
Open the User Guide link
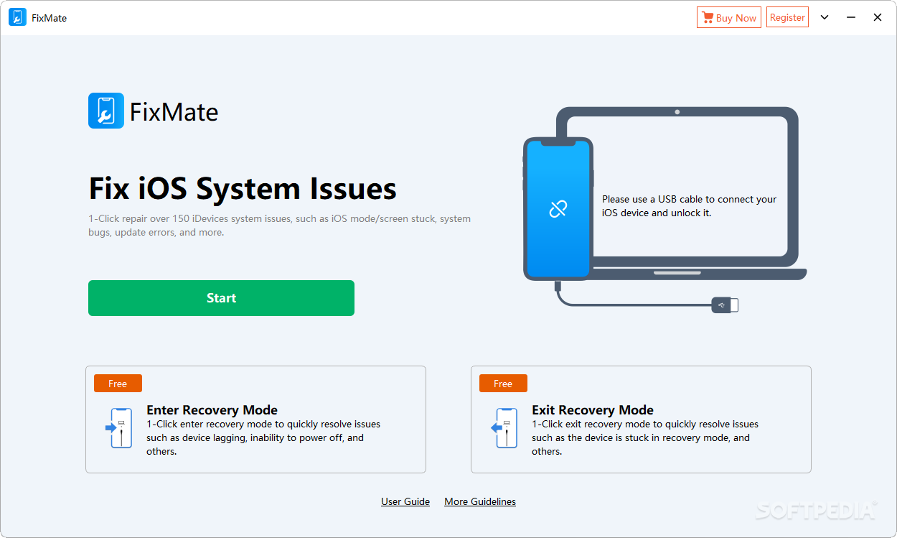click(405, 502)
